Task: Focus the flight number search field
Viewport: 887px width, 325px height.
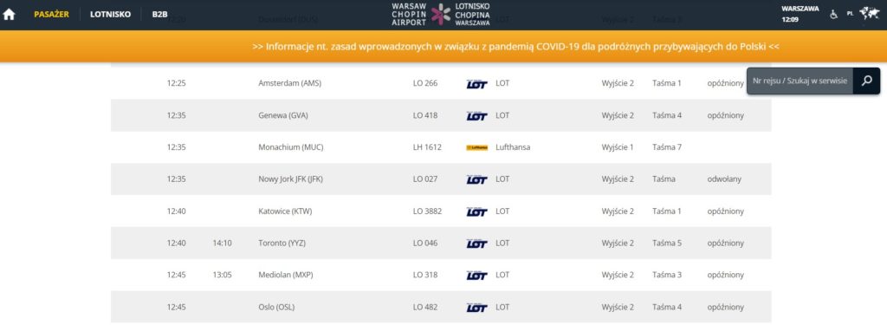Action: (800, 81)
